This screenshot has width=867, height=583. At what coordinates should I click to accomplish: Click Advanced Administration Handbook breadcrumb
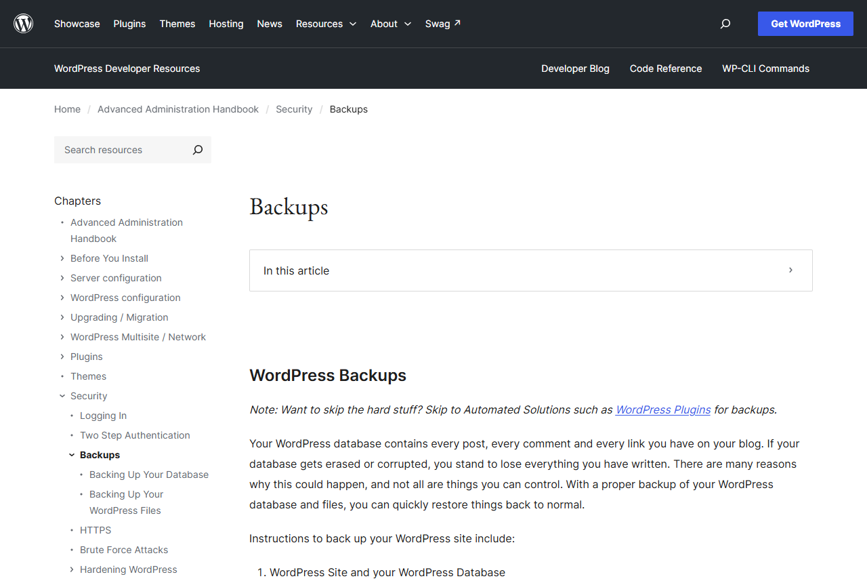(x=178, y=109)
